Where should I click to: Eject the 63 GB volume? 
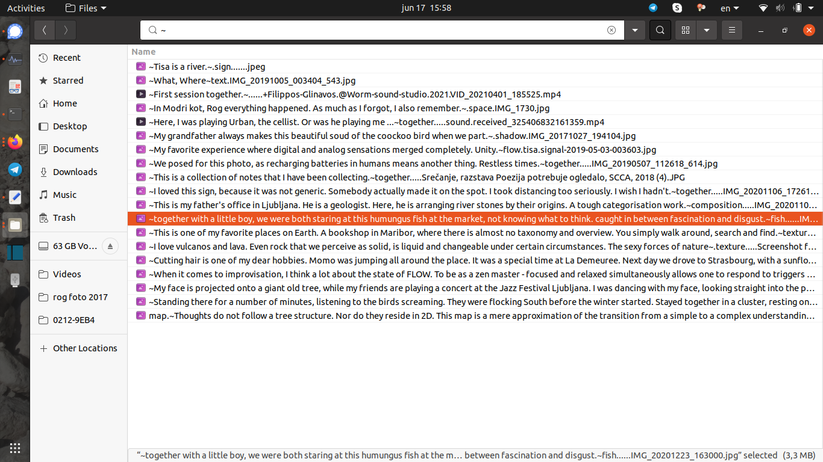click(x=110, y=246)
